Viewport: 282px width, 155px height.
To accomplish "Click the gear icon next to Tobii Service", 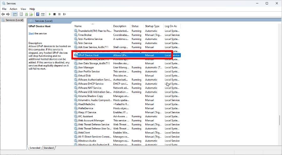I will 76,43.
